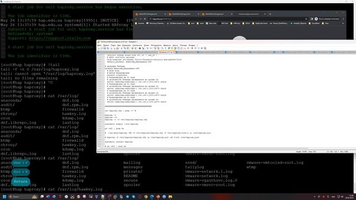Image resolution: width=356 pixels, height=200 pixels.
Task: Click 'tallylog' in the terminal listing
Action: pyautogui.click(x=194, y=167)
